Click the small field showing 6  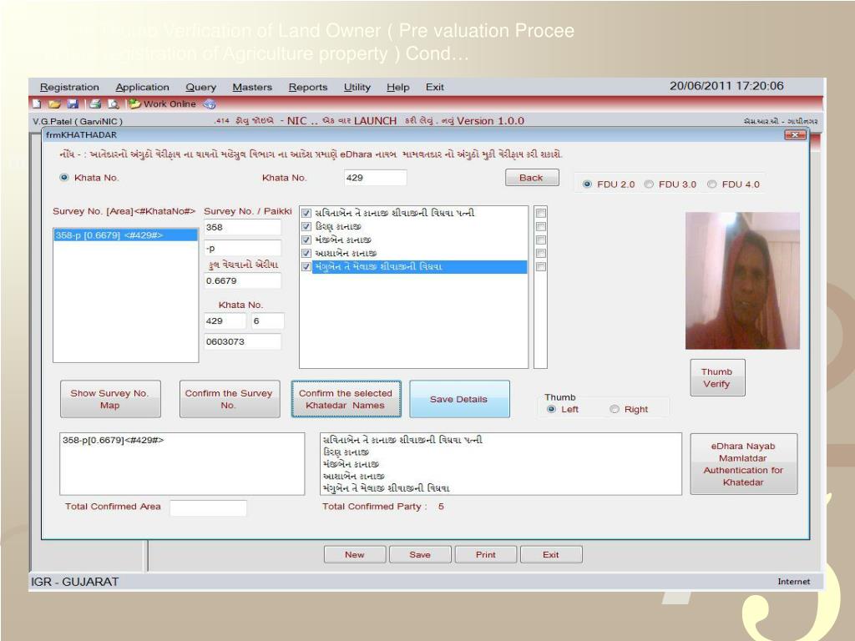[267, 321]
